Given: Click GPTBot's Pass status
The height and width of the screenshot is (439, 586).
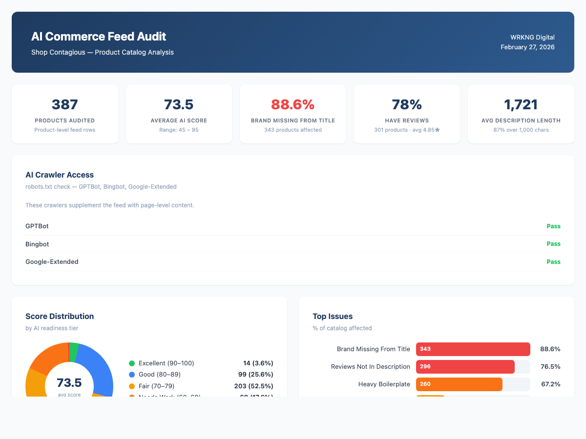Looking at the screenshot, I should point(553,226).
